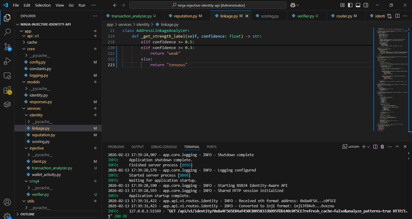Toggle the secondary side bar visibility
412x219 pixels.
coord(366,5)
